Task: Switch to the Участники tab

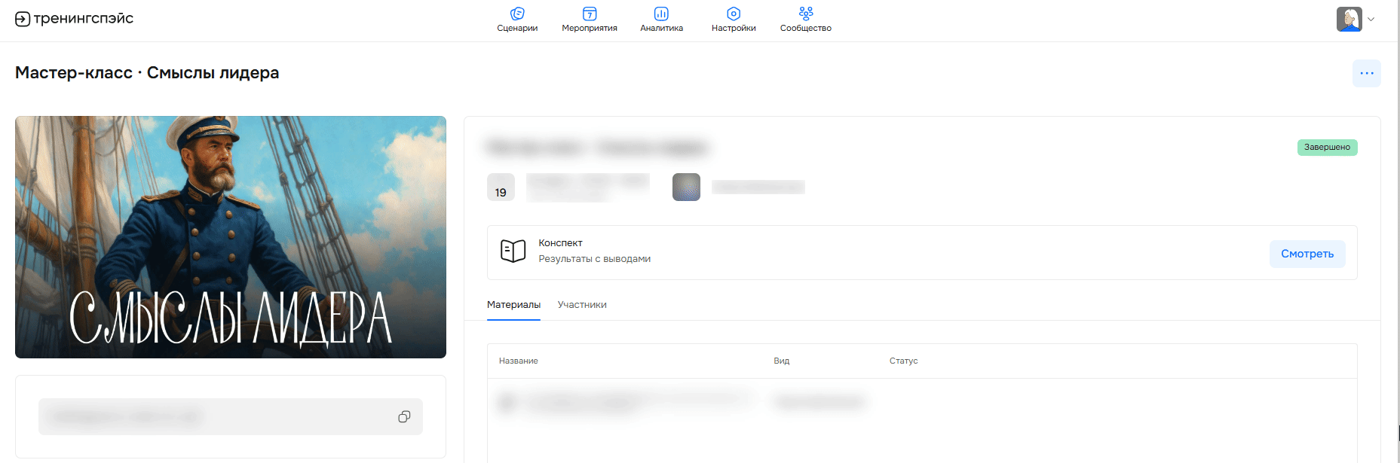Action: coord(582,305)
